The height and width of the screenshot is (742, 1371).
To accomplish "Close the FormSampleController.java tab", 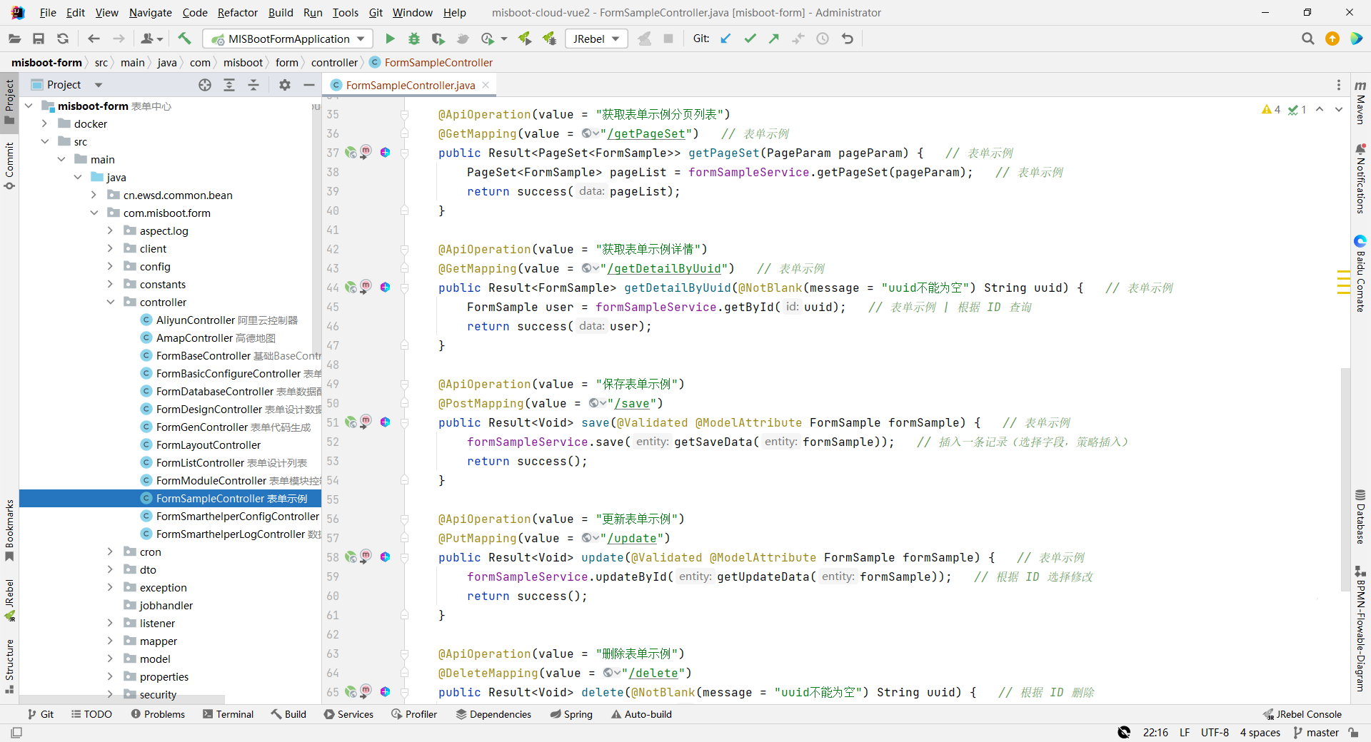I will coord(486,85).
